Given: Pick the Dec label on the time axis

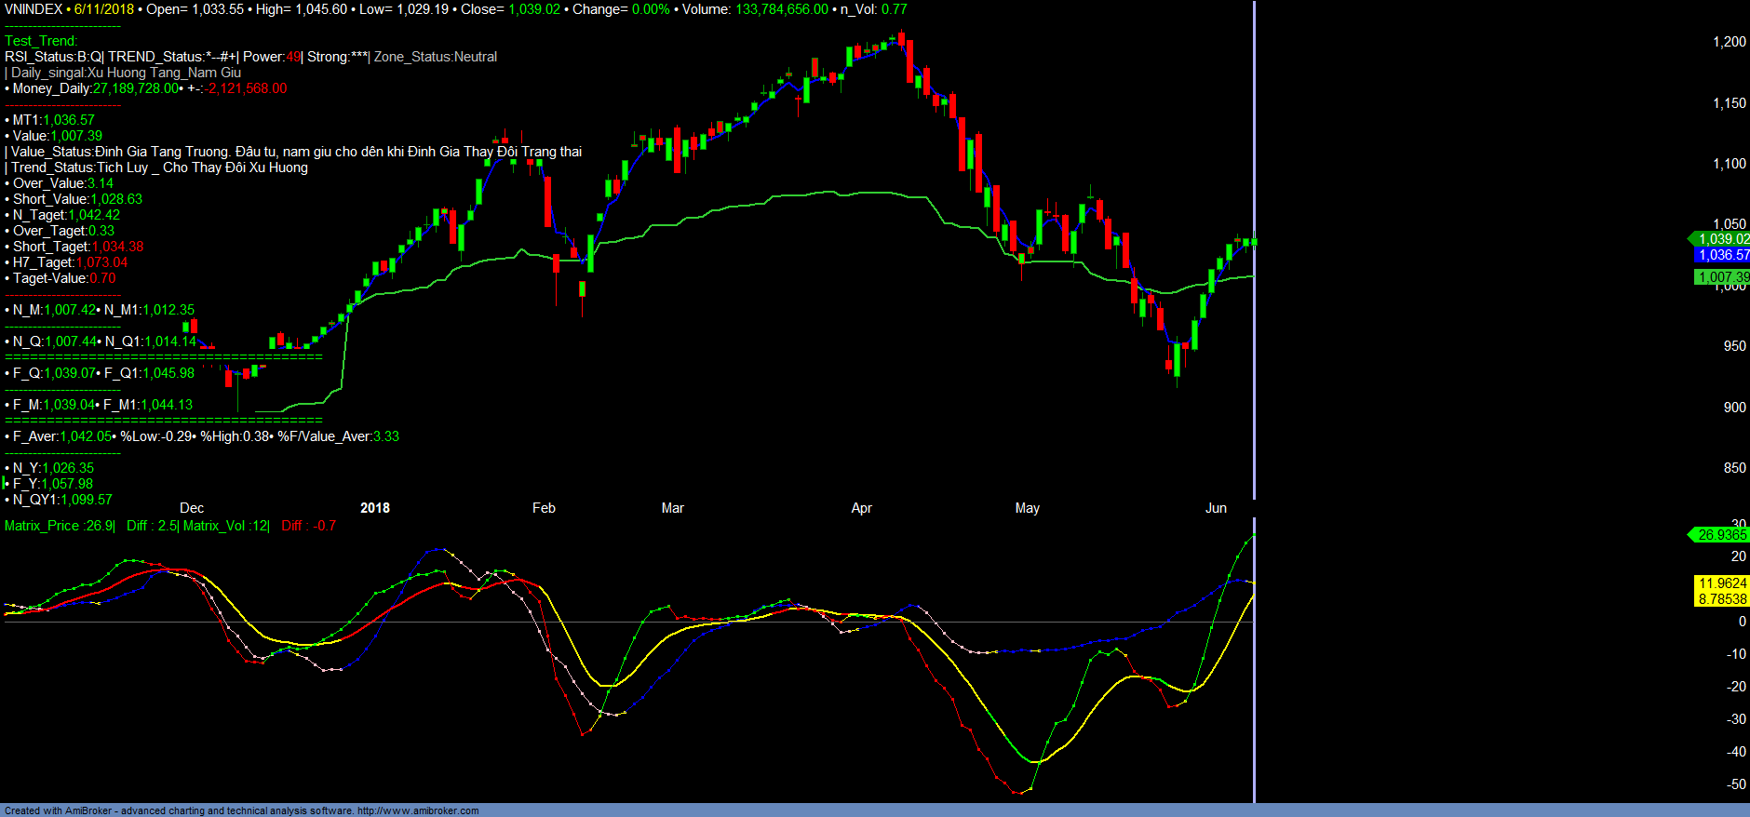Looking at the screenshot, I should tap(192, 508).
